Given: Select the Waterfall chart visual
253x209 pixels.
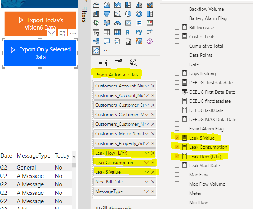Looking at the screenshot, I should click(96, 14).
